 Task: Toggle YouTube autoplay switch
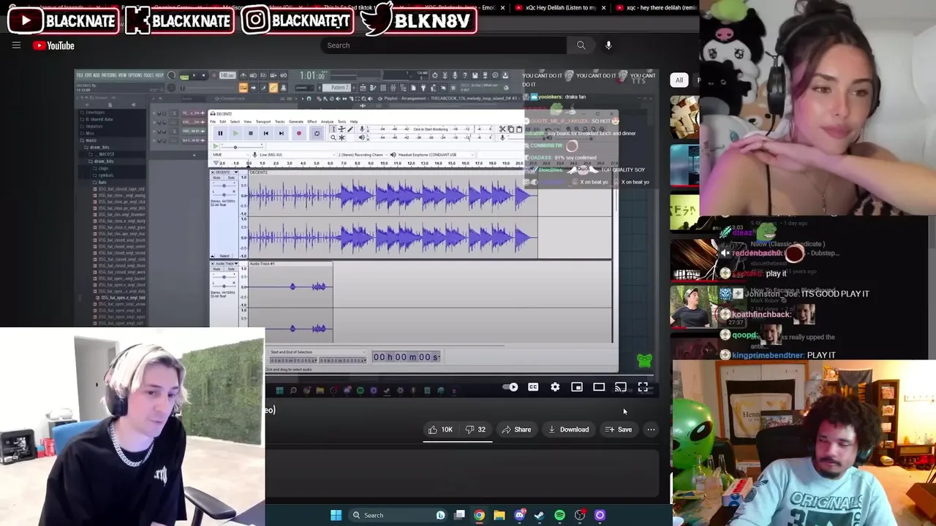[x=510, y=387]
